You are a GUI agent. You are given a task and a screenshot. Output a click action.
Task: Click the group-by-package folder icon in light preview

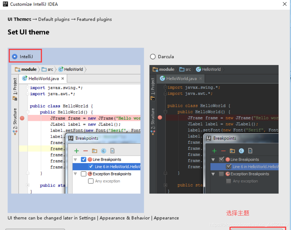(x=94, y=151)
